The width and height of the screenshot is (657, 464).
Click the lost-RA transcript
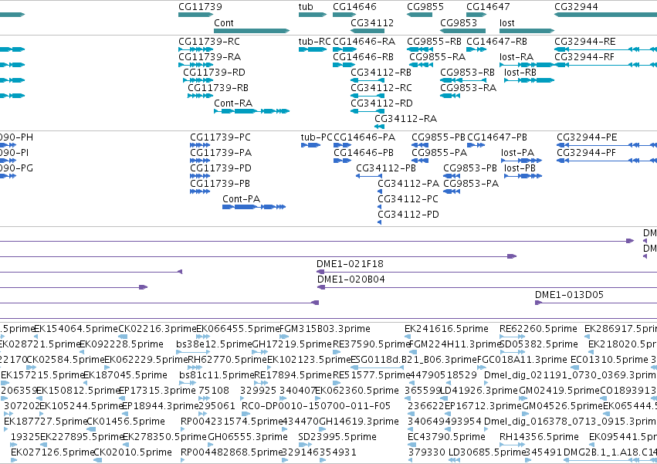click(527, 65)
